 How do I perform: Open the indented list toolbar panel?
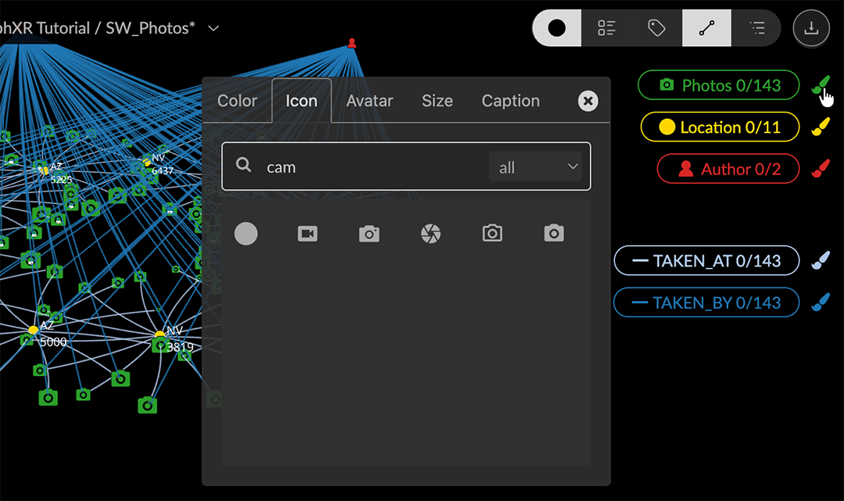[756, 28]
